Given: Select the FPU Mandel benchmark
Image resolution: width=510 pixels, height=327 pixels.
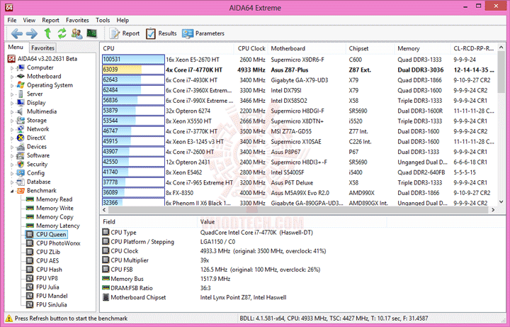Looking at the screenshot, I should pyautogui.click(x=52, y=296).
